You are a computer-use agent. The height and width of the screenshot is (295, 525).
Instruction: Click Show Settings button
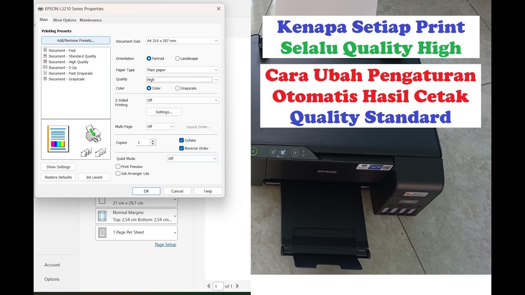[x=58, y=167]
